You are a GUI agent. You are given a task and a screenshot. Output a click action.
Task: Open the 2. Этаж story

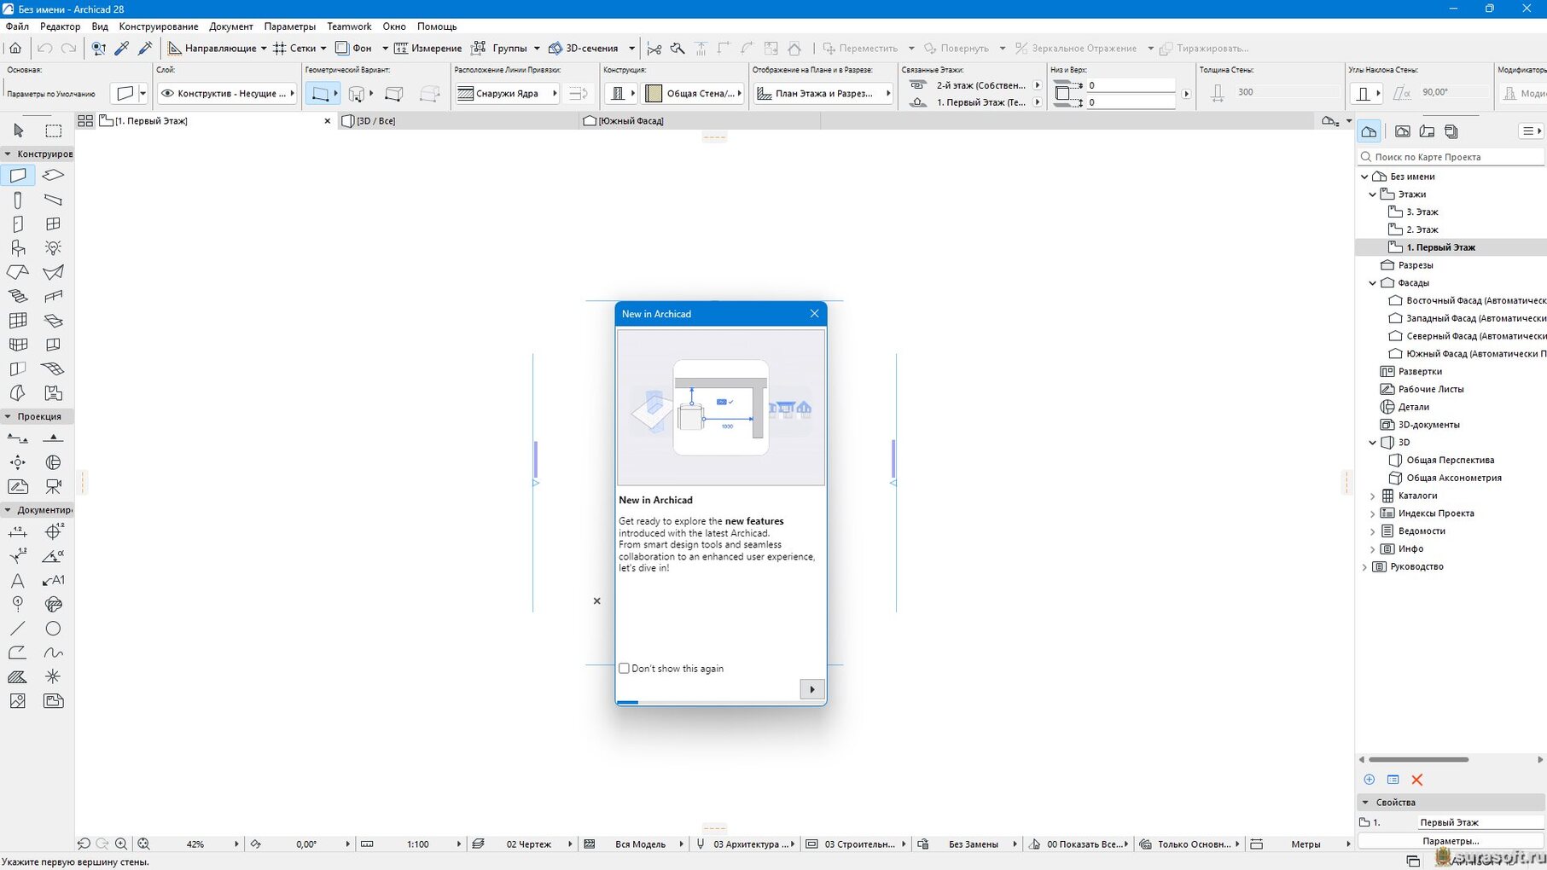pos(1422,229)
